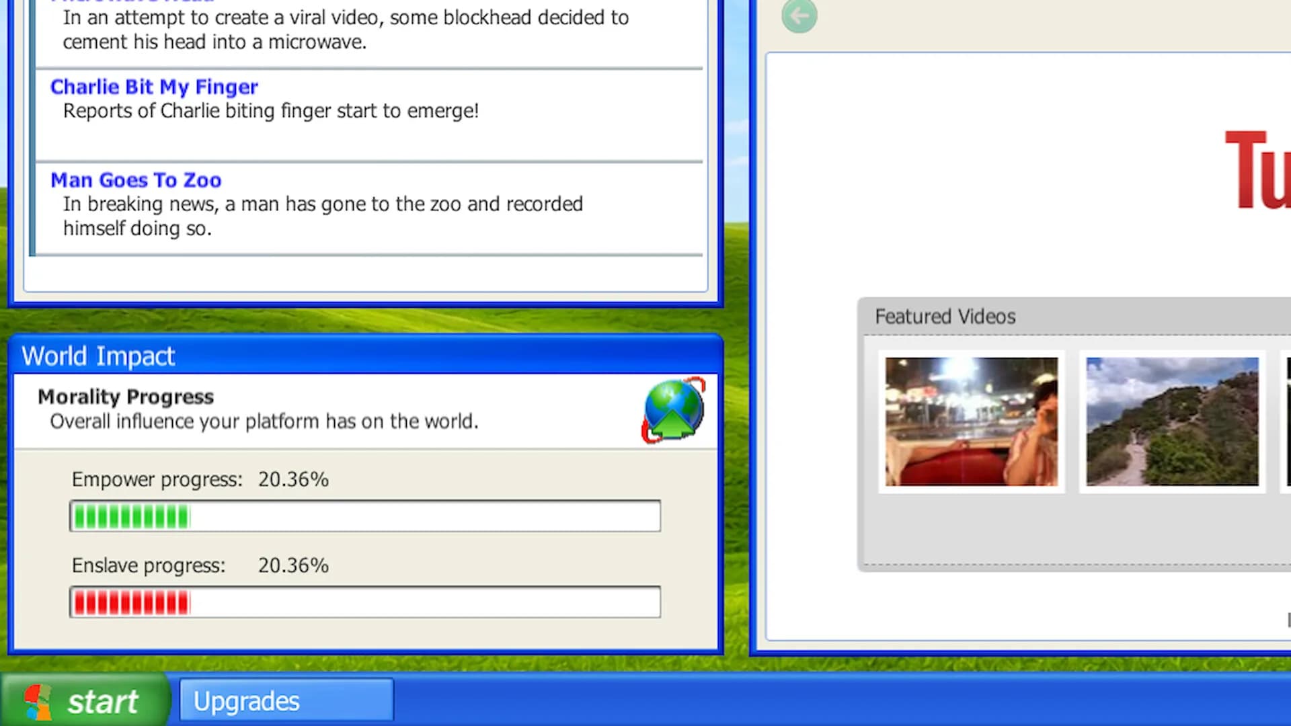Click the Morality Progress globe icon
The image size is (1291, 726).
673,410
